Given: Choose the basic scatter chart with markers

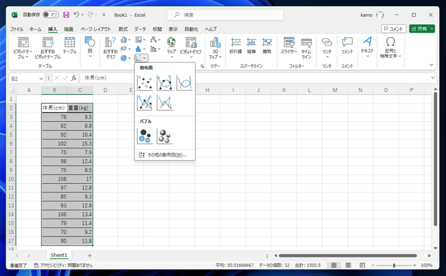Looking at the screenshot, I should (x=145, y=83).
